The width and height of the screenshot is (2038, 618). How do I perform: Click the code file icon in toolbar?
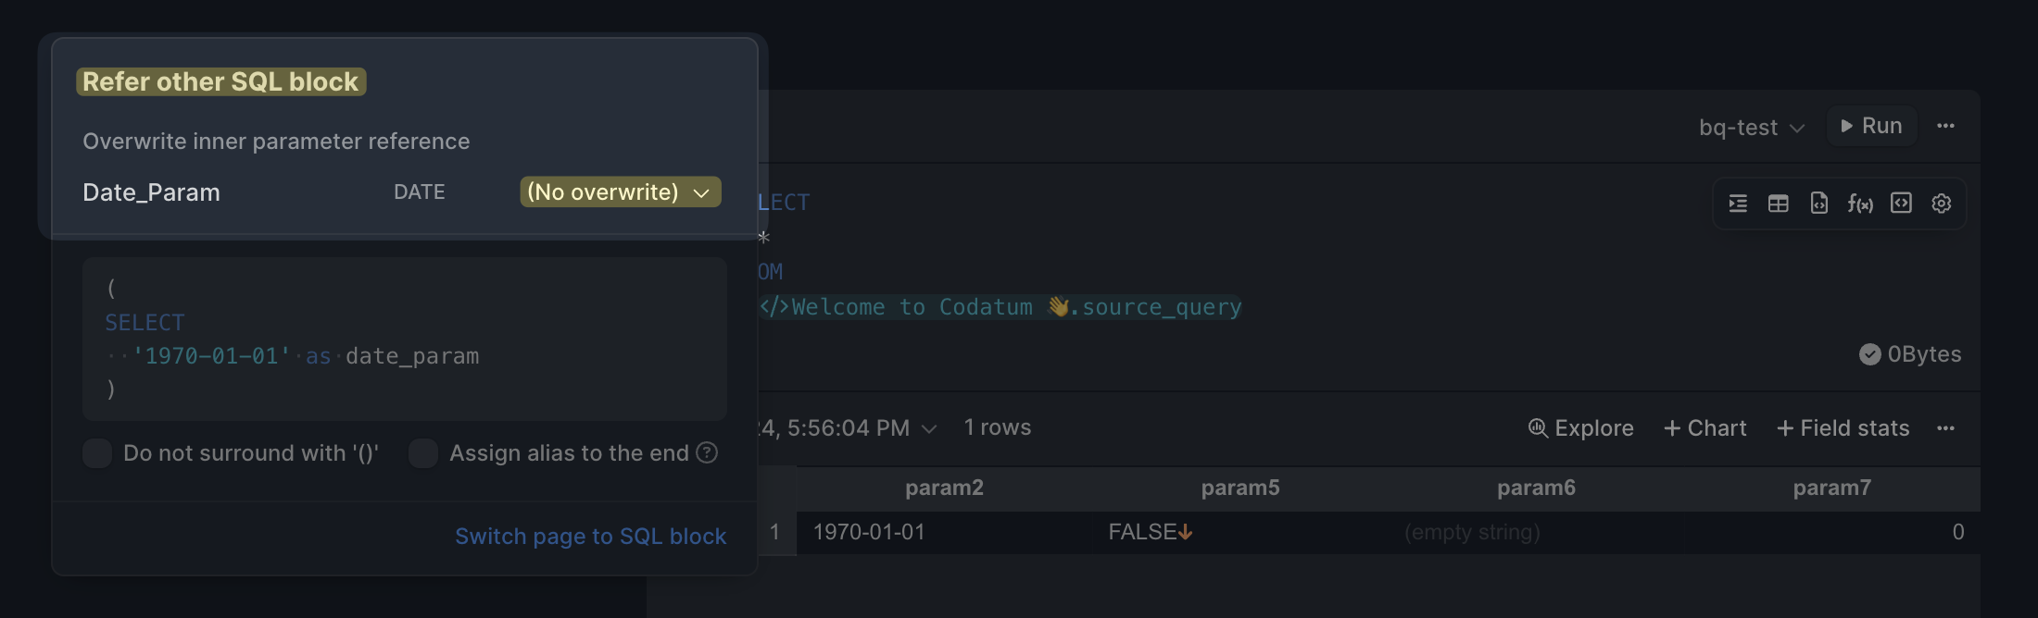pos(1818,204)
